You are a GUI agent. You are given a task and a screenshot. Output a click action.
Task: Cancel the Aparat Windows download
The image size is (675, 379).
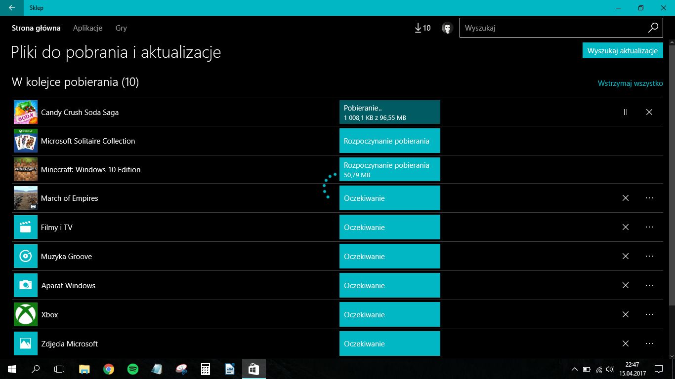(x=626, y=285)
